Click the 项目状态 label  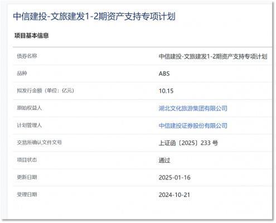(x=27, y=160)
